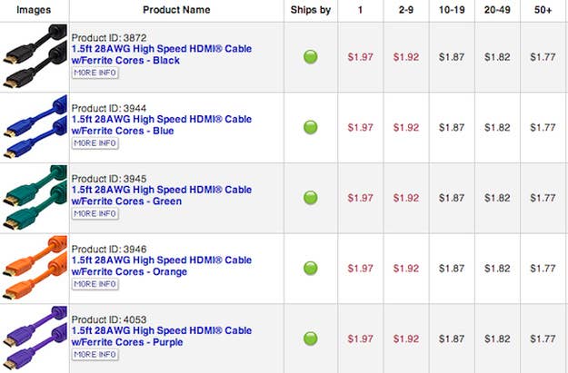Open the HDMI Cable w/Ferrite Cores - Black link
Viewport: 568px width, 373px height.
tap(162, 54)
